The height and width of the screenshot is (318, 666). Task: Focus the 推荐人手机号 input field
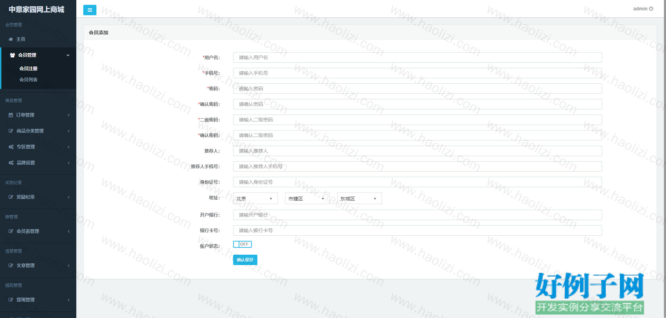(417, 166)
